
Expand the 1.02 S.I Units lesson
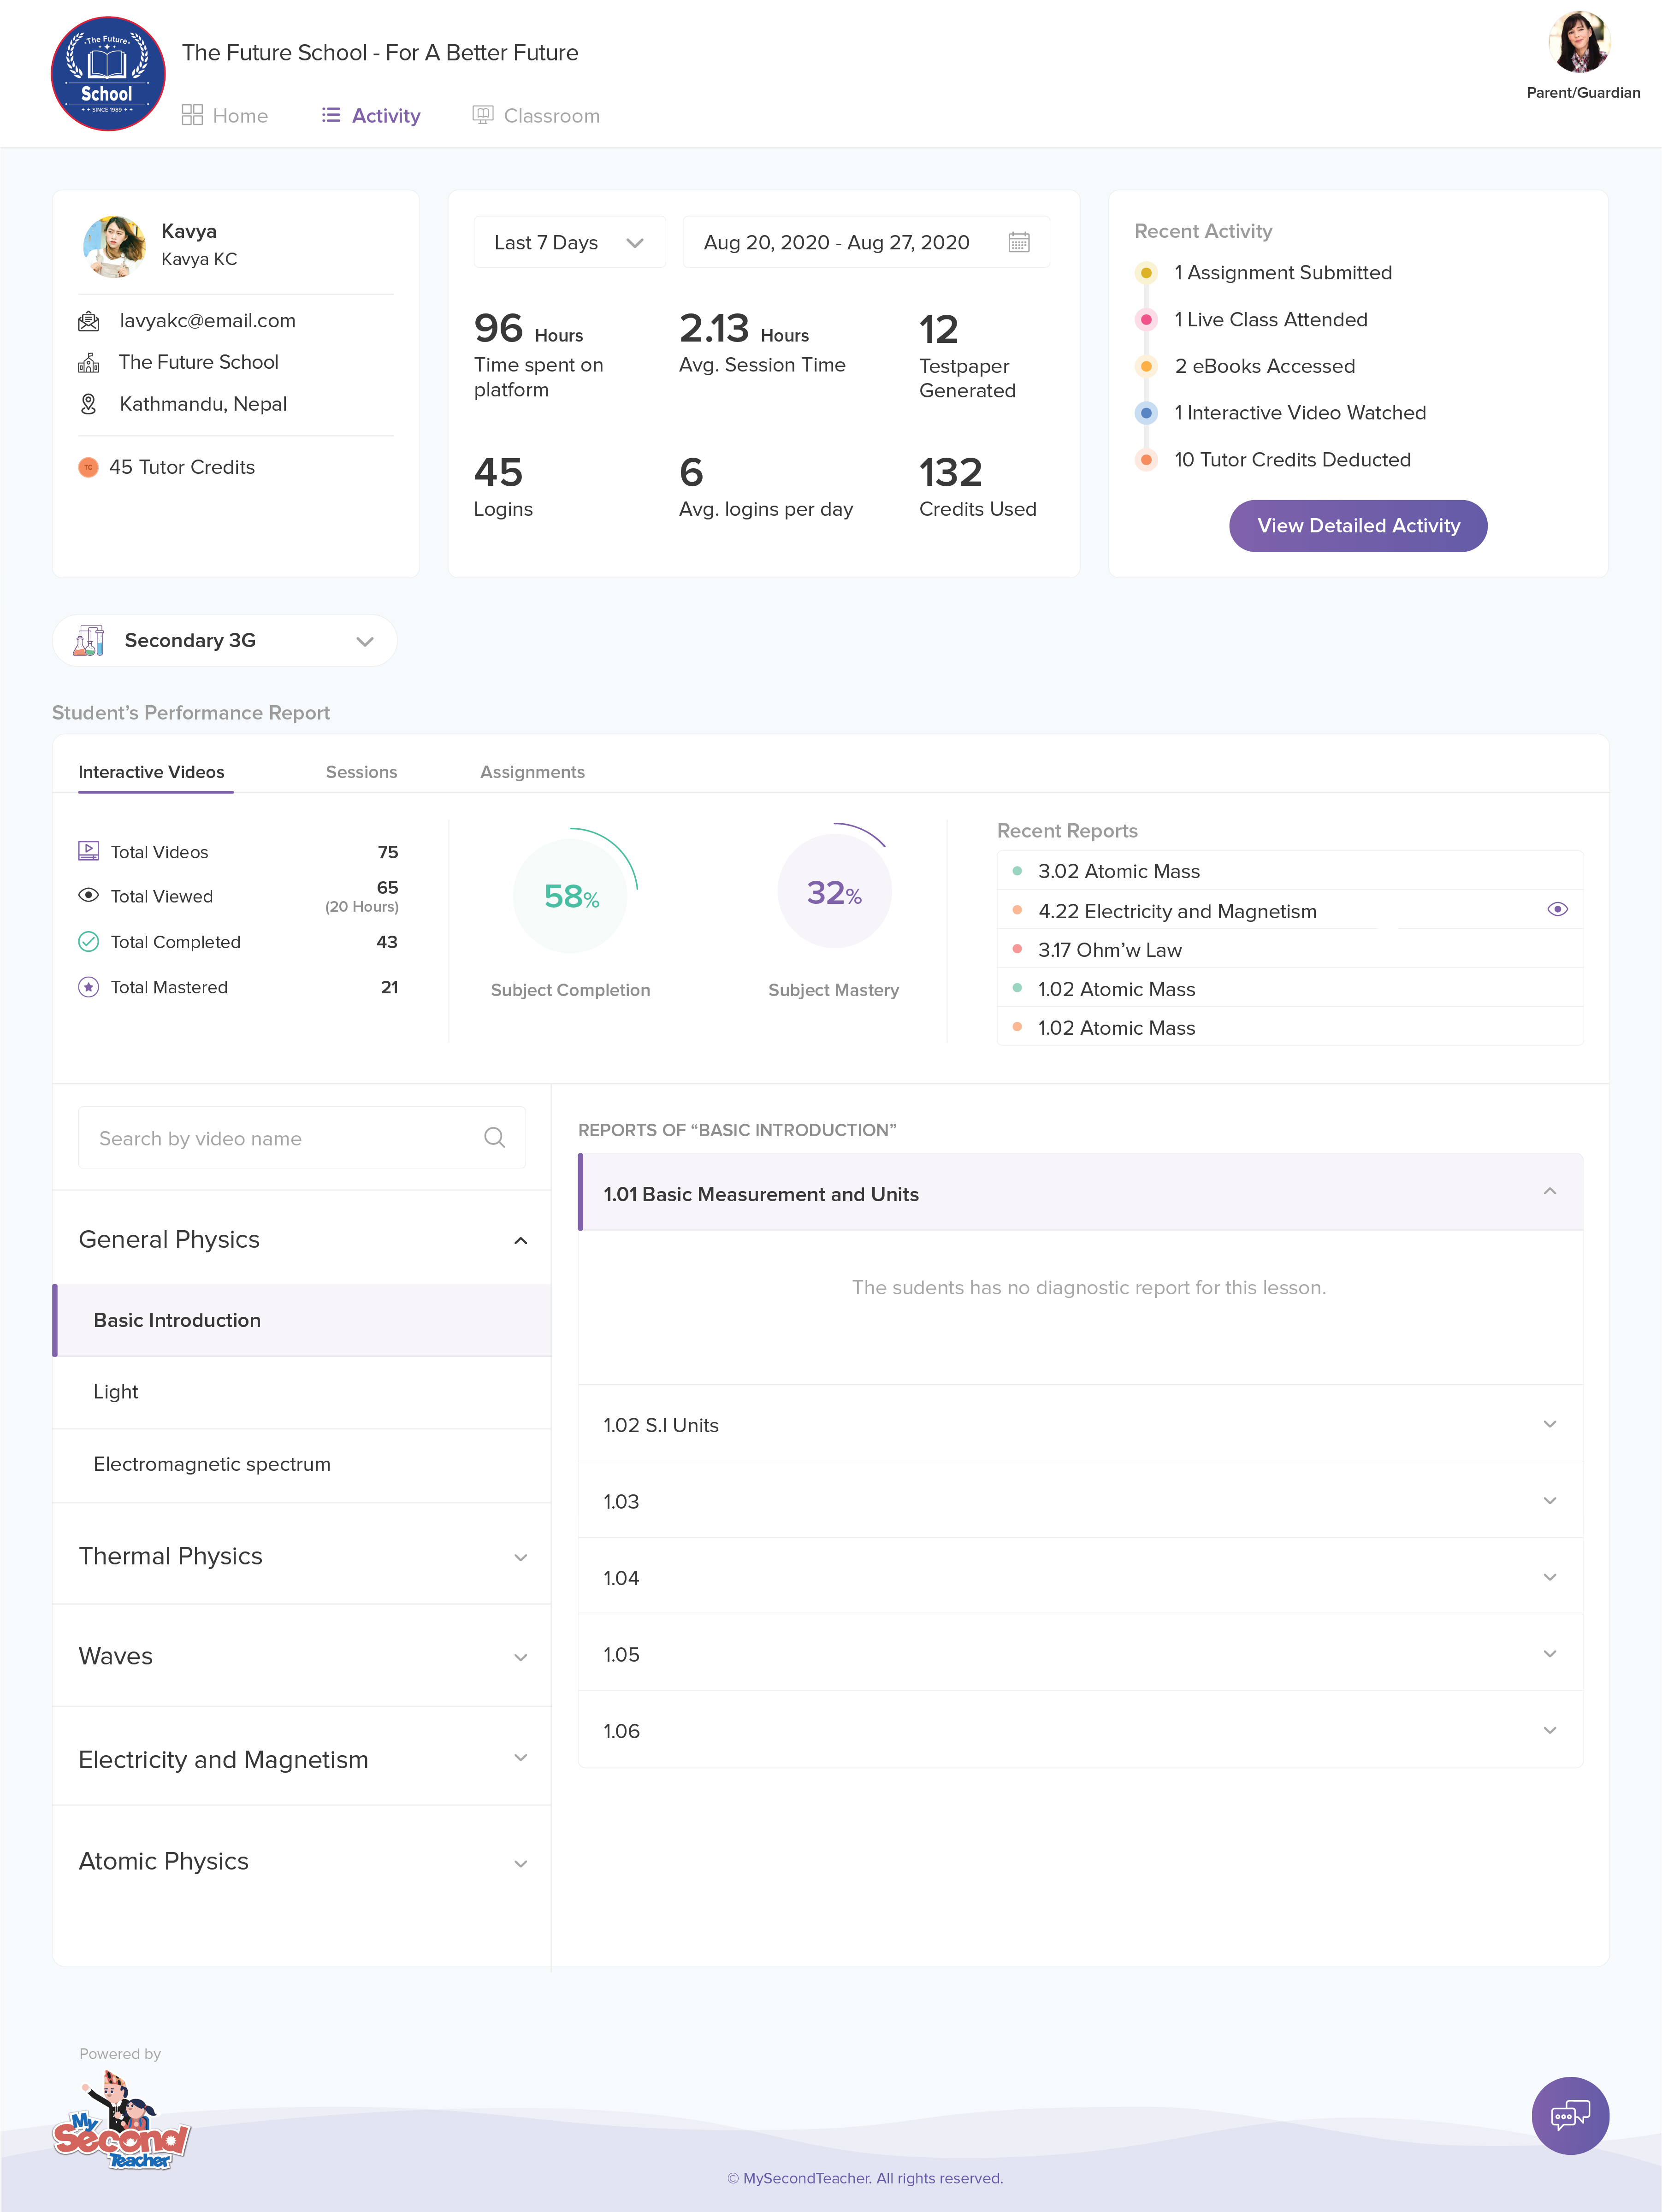tap(1080, 1424)
